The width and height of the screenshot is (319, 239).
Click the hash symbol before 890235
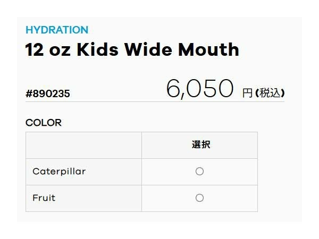pos(29,94)
